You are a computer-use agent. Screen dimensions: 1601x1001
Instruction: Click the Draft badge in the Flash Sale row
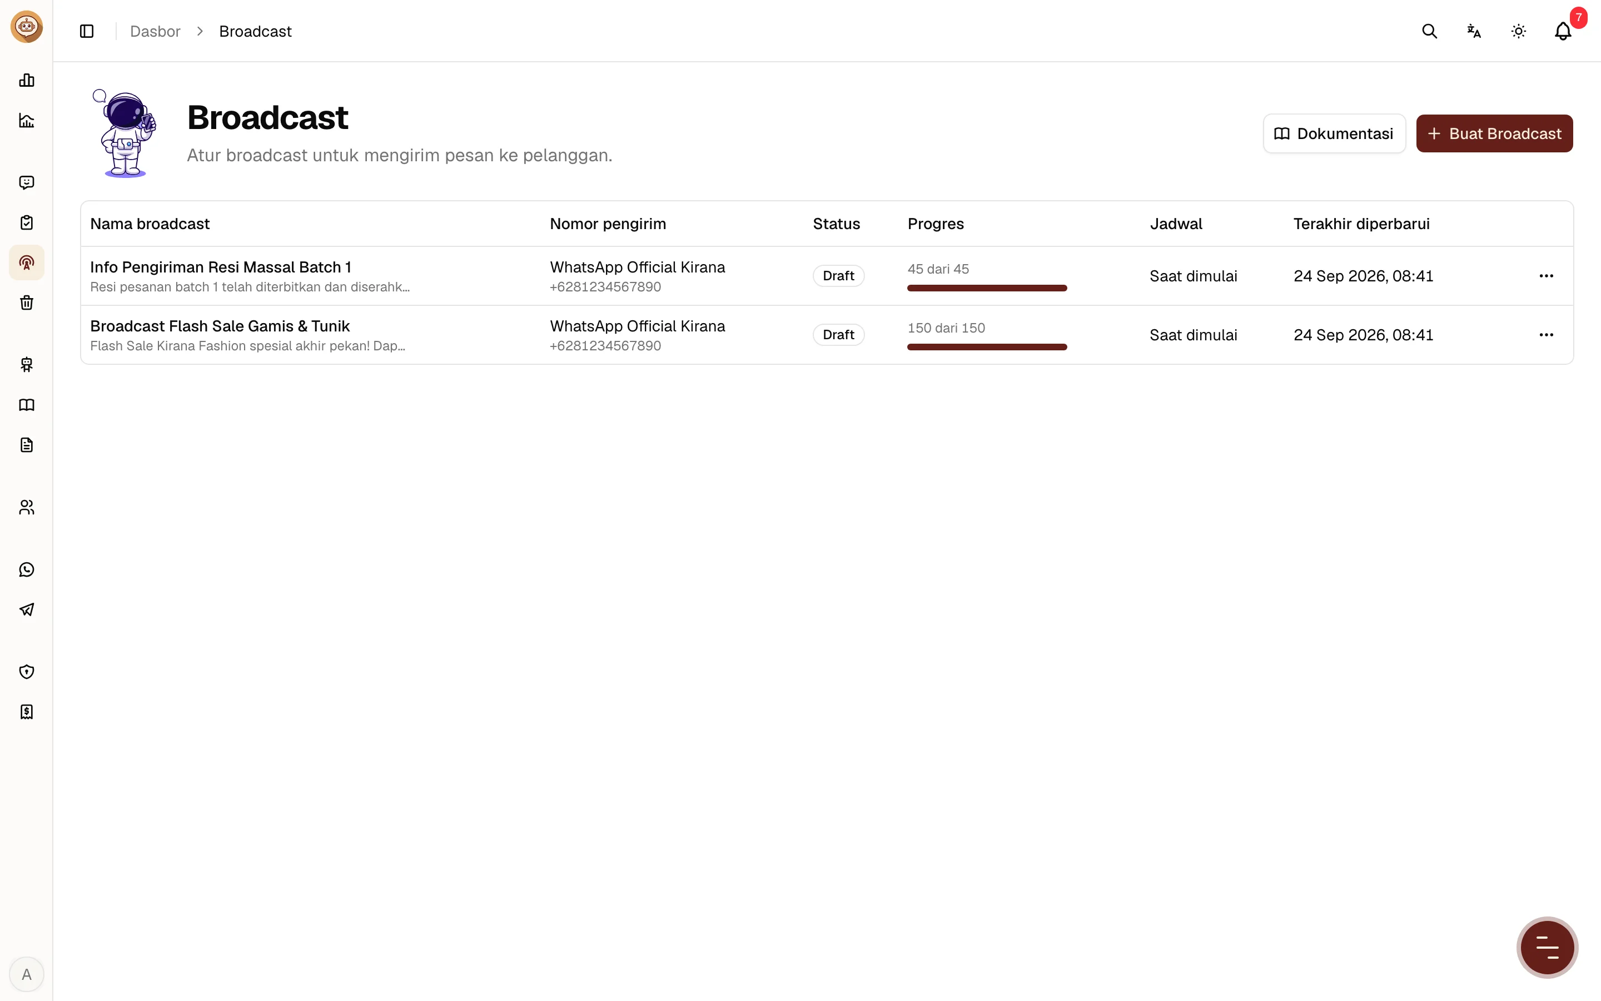[838, 335]
